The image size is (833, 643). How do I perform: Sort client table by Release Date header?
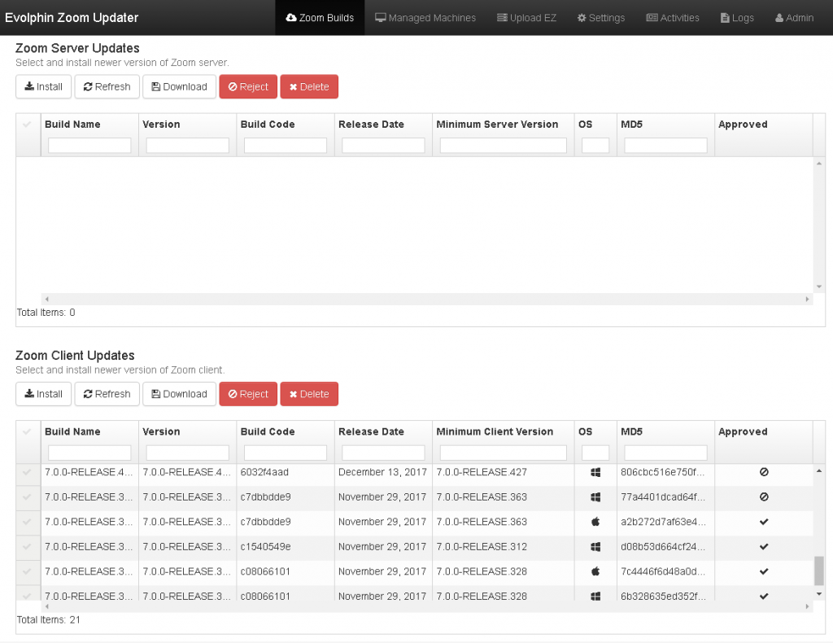click(x=371, y=431)
